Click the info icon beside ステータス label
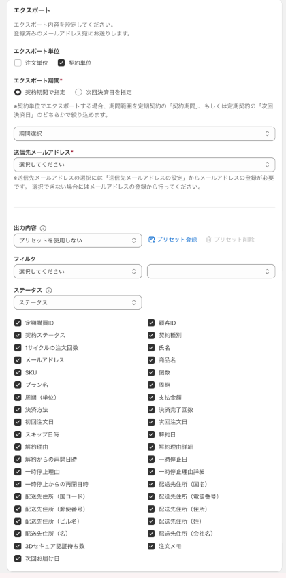This screenshot has height=578, width=286. point(48,291)
